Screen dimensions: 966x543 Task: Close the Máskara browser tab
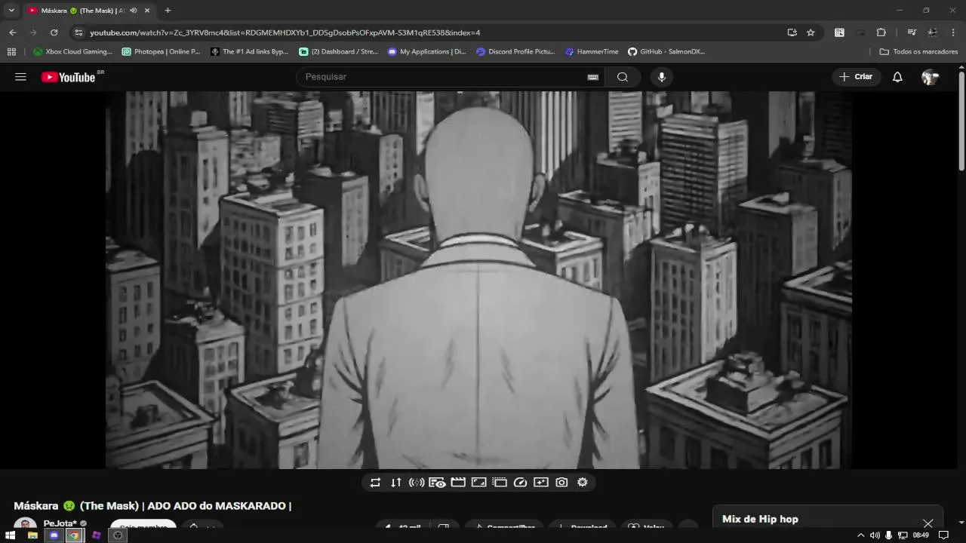[x=147, y=11]
